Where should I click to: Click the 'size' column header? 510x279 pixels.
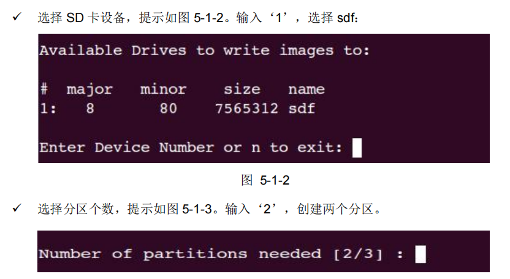[242, 89]
